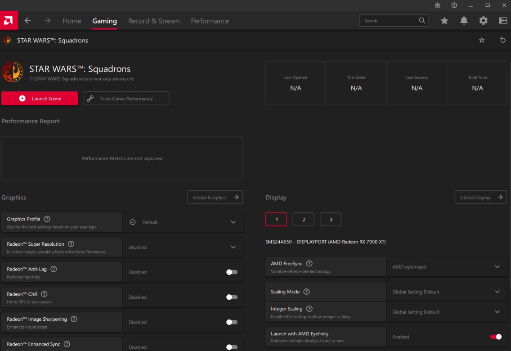Open the Performance tab

click(210, 21)
